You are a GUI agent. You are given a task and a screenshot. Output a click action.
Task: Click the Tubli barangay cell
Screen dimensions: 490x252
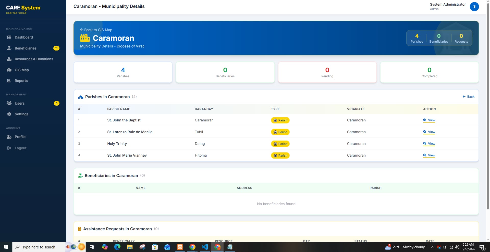tap(199, 132)
